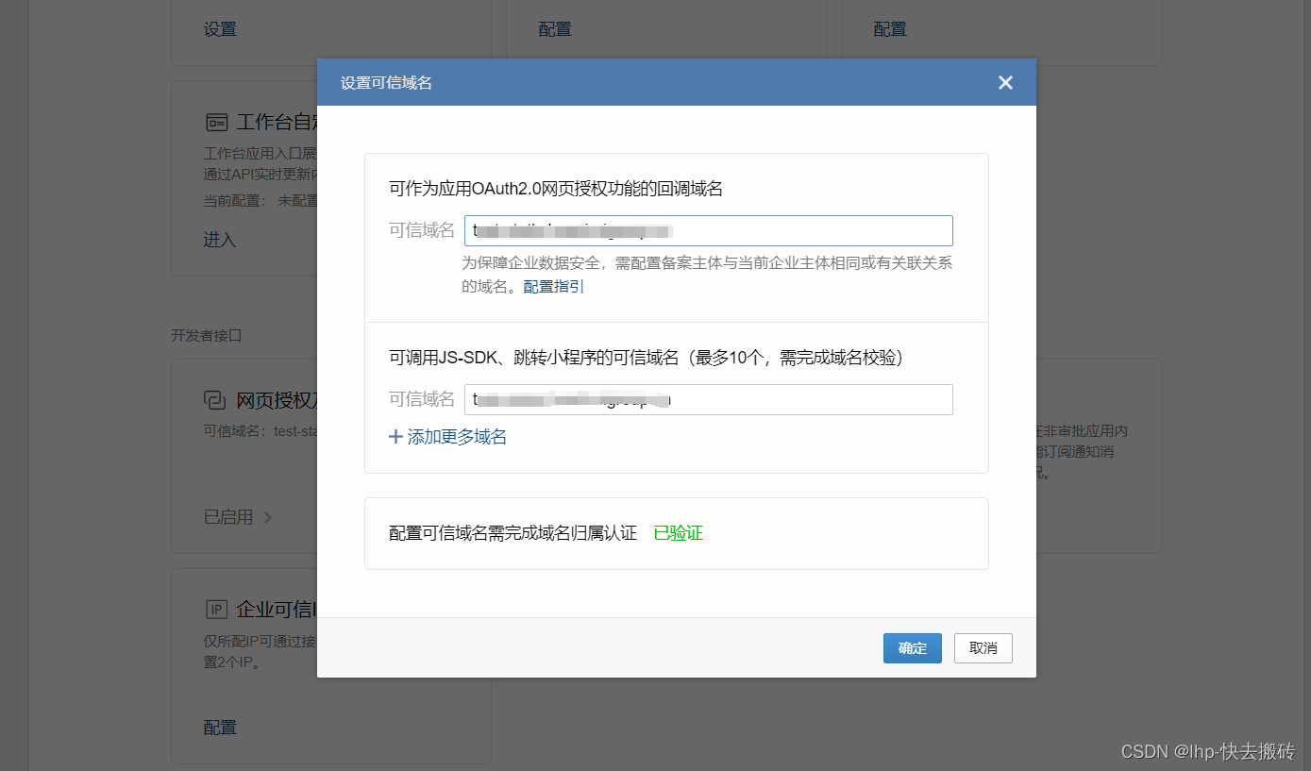The image size is (1311, 771).
Task: Click the 网页授权 card icon in the background page
Action: click(215, 400)
